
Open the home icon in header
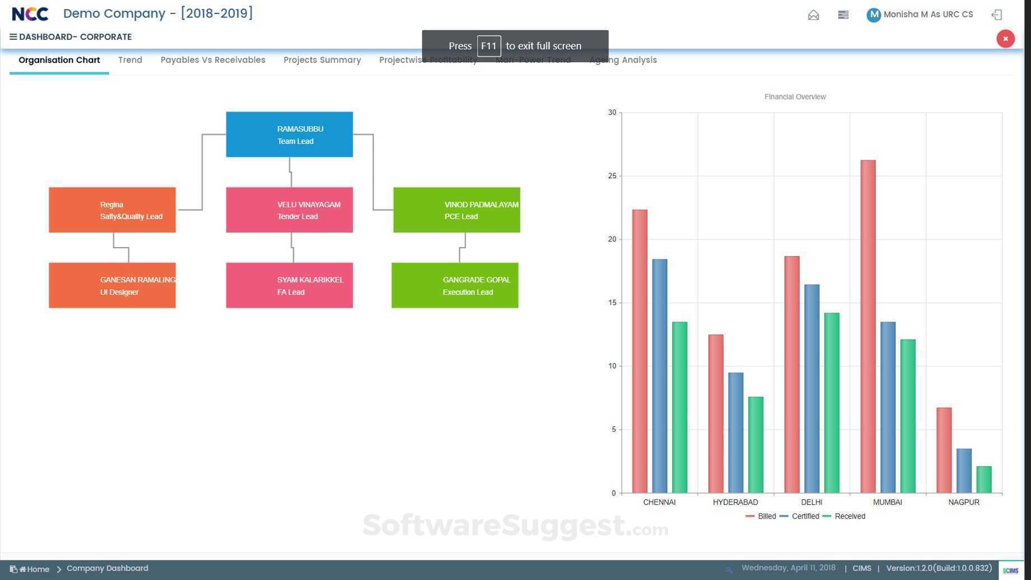click(814, 15)
